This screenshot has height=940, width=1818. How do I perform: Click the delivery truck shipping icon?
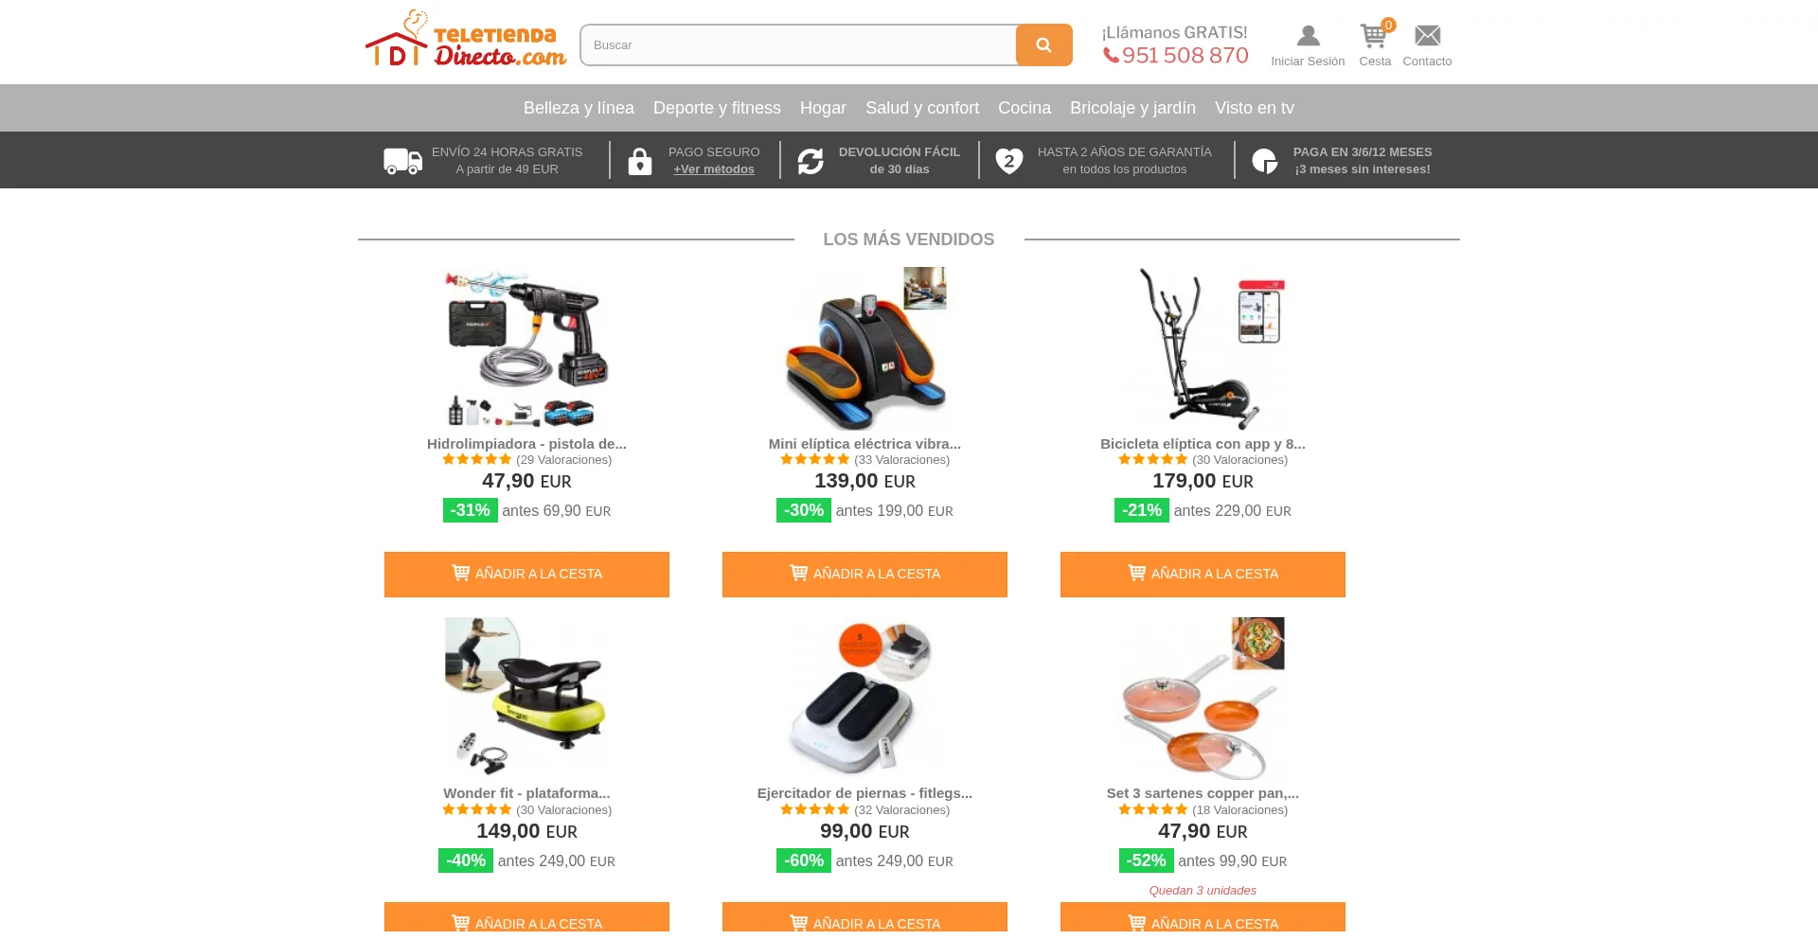[402, 161]
